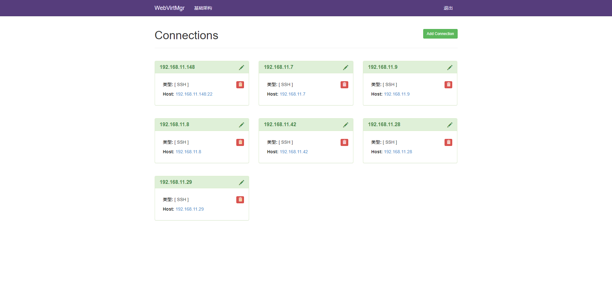Delete the 192.168.11.28 connection

tap(448, 142)
